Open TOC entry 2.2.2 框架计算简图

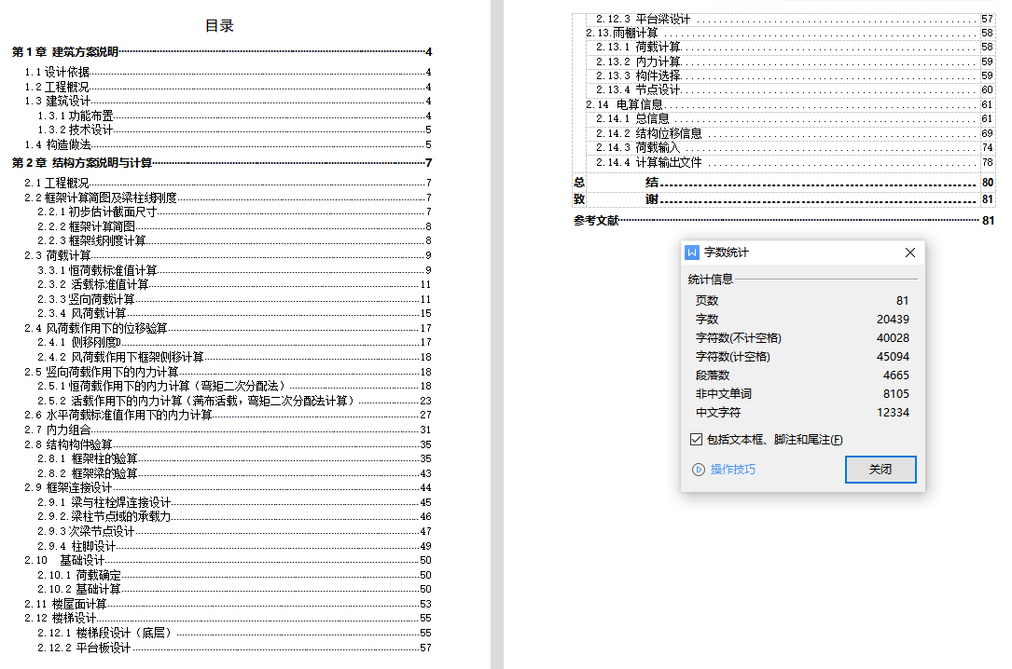point(234,226)
